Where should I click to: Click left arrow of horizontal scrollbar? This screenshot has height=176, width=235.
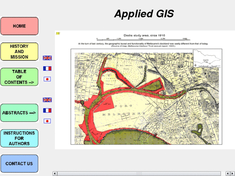55,173
